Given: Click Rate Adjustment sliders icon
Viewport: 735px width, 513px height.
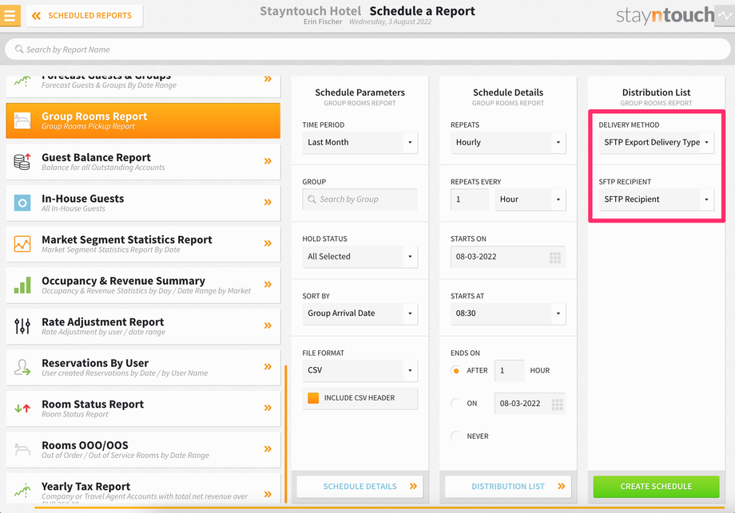Looking at the screenshot, I should 22,326.
